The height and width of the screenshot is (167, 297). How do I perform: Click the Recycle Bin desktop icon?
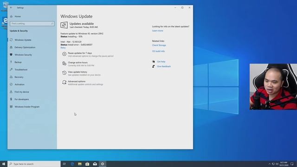tap(5, 6)
